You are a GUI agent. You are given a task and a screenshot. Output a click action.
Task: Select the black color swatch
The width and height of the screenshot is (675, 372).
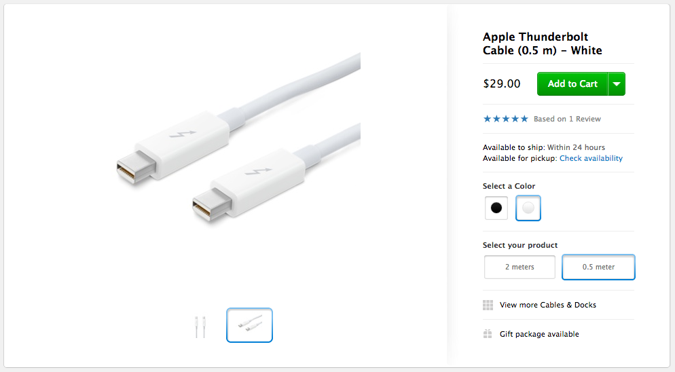click(x=496, y=208)
